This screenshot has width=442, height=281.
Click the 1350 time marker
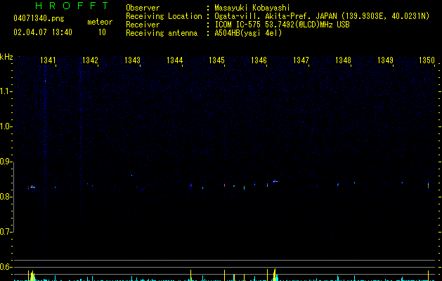click(427, 60)
